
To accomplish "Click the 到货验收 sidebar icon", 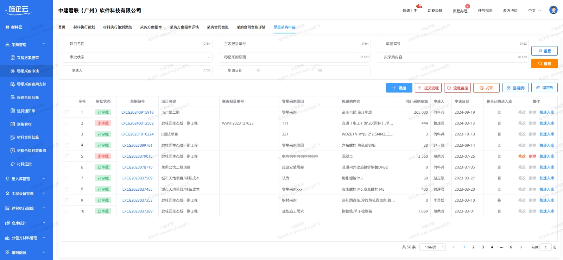I will 13,124.
